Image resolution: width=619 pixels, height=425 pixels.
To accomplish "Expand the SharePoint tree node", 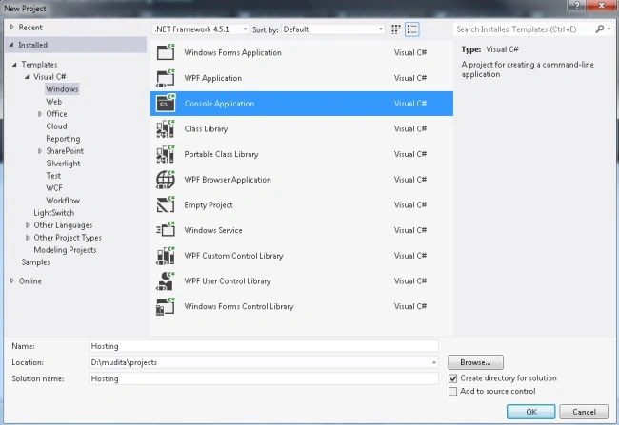I will (x=40, y=151).
